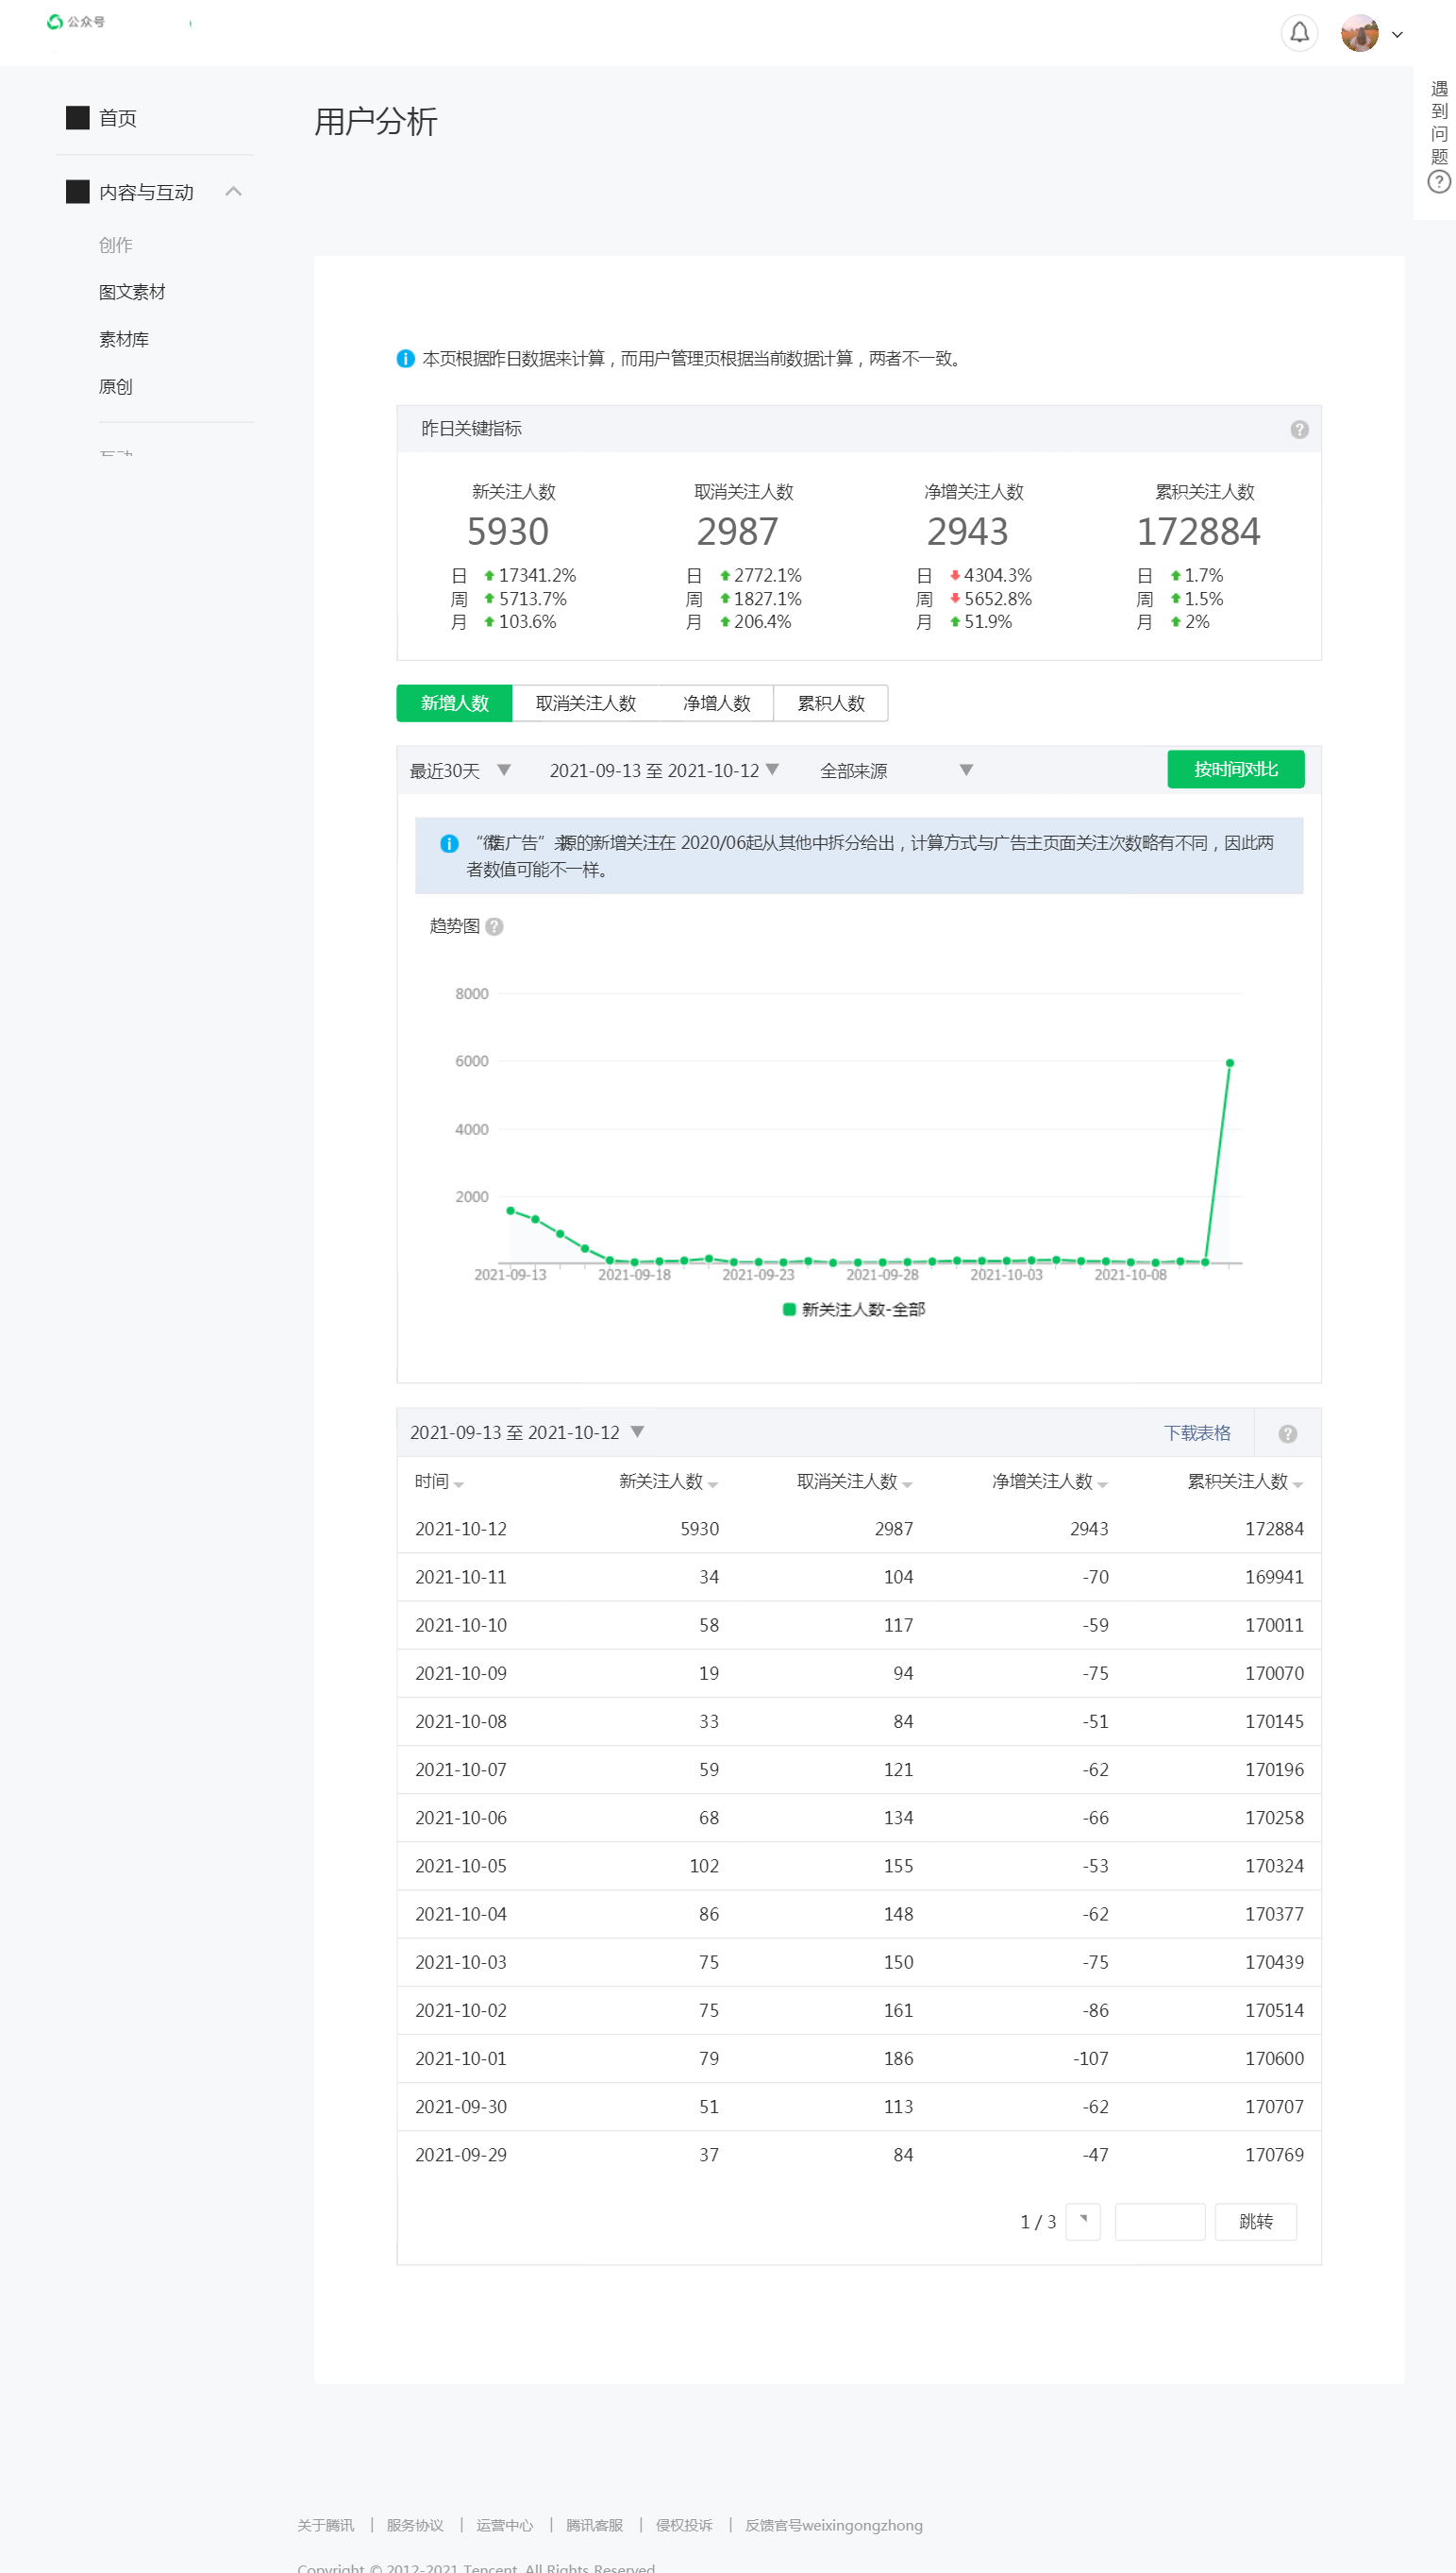1456x2573 pixels.
Task: Click the 首页 sidebar icon
Action: [x=78, y=118]
